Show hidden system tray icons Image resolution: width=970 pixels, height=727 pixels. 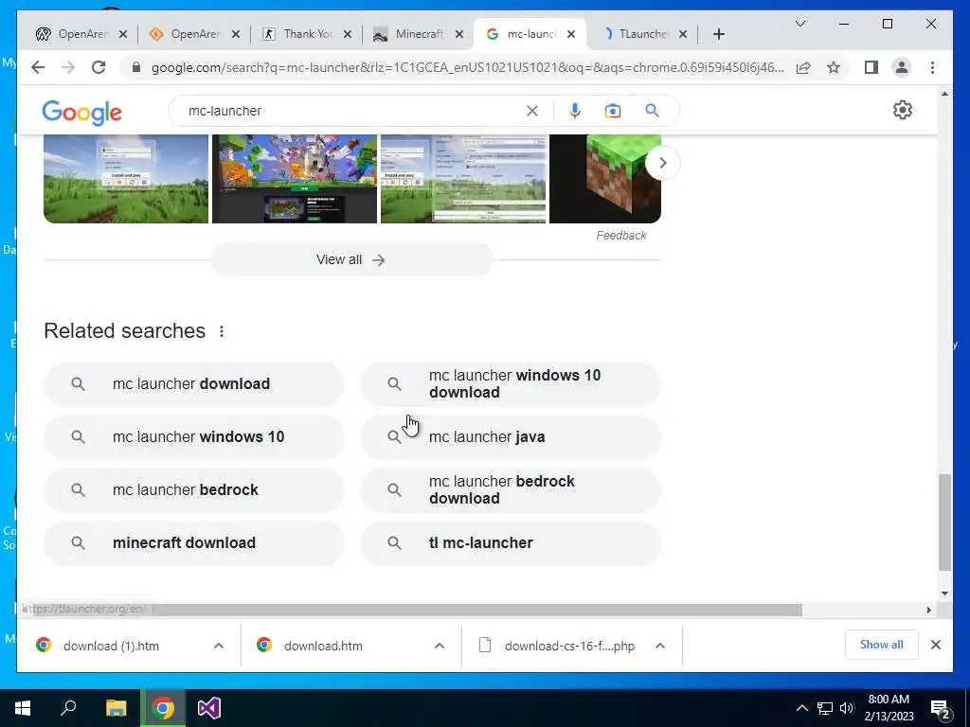(x=801, y=708)
